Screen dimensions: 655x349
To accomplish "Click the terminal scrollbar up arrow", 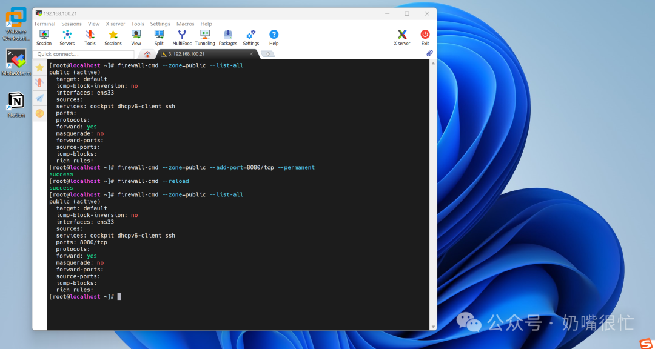I will tap(433, 64).
